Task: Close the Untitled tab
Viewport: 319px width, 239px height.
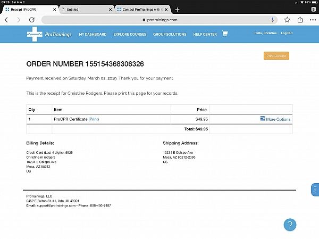Action: [x=110, y=10]
